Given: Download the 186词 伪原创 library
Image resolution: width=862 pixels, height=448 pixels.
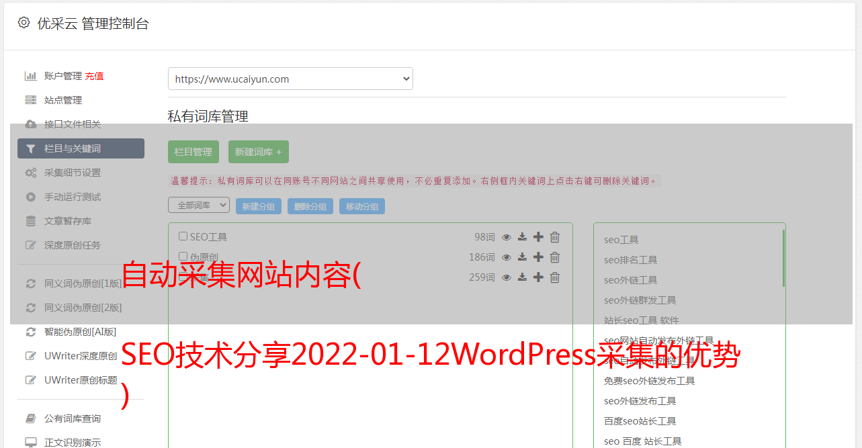Looking at the screenshot, I should 522,257.
